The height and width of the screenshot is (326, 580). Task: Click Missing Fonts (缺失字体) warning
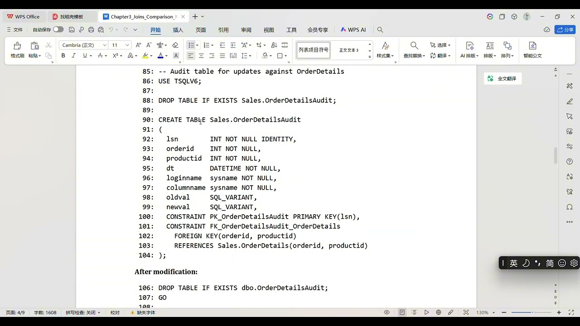(x=143, y=312)
